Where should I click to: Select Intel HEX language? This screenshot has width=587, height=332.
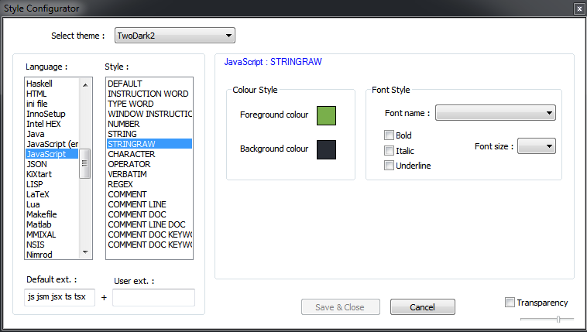(52, 124)
